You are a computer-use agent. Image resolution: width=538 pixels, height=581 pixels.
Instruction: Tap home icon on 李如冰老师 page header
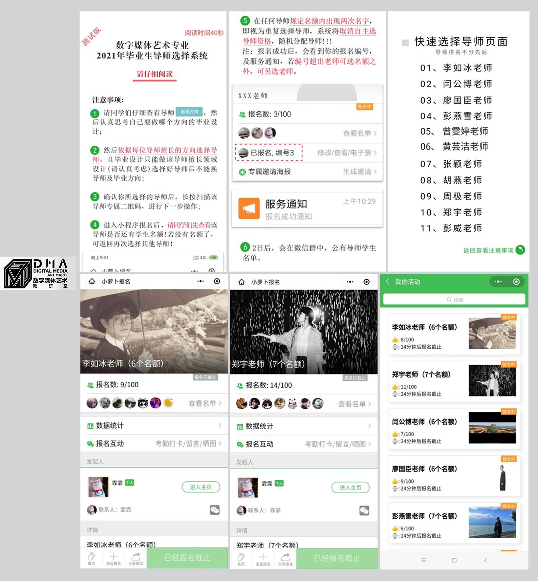coord(92,281)
